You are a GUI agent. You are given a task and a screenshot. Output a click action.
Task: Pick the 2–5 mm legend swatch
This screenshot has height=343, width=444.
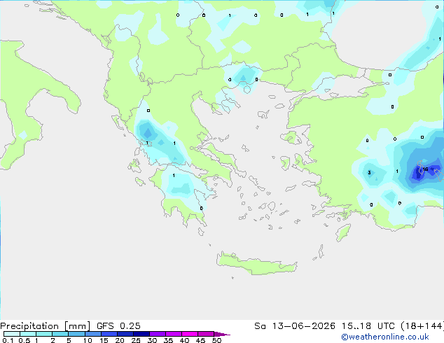(x=60, y=334)
